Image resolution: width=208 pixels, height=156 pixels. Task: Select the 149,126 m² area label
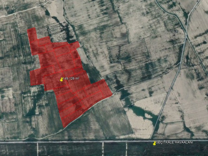tap(71, 79)
